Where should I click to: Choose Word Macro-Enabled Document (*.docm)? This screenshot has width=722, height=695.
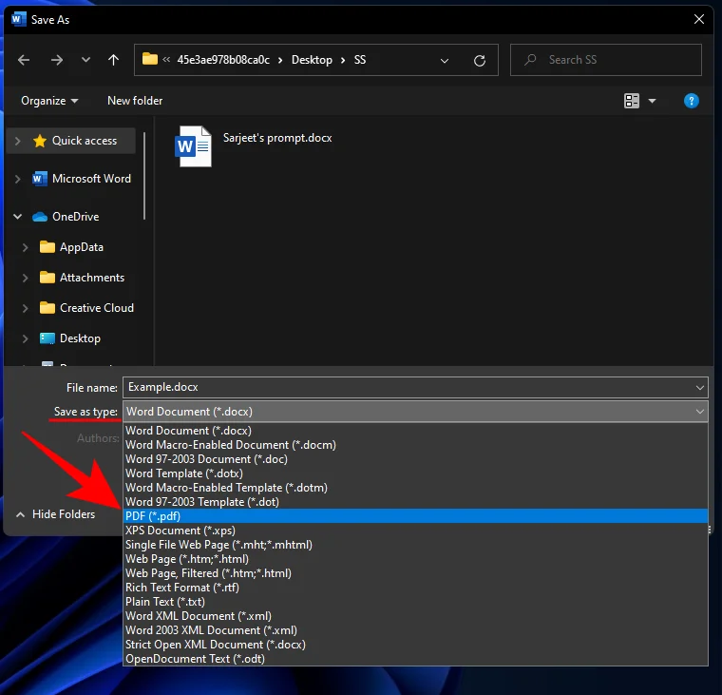tap(415, 445)
